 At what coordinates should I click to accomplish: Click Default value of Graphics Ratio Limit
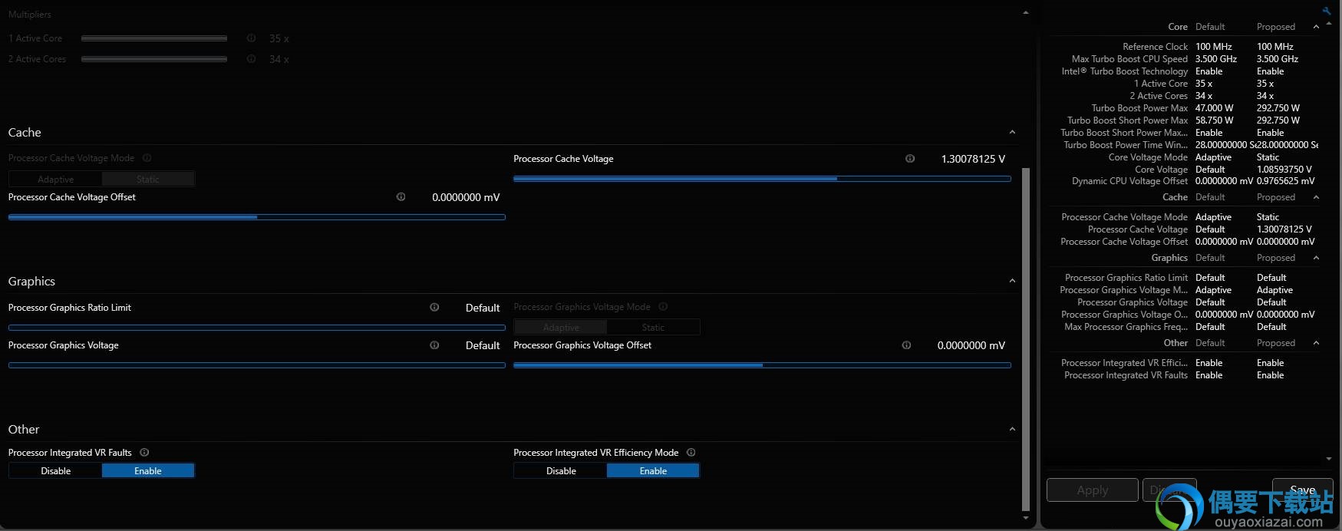(483, 308)
